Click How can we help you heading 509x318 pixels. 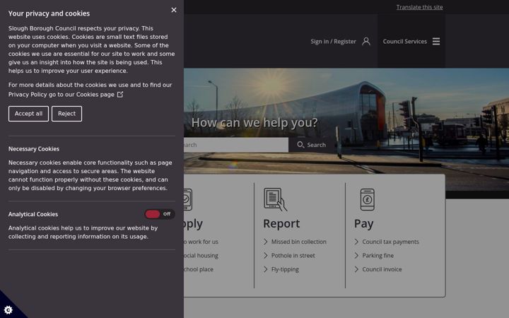(255, 123)
